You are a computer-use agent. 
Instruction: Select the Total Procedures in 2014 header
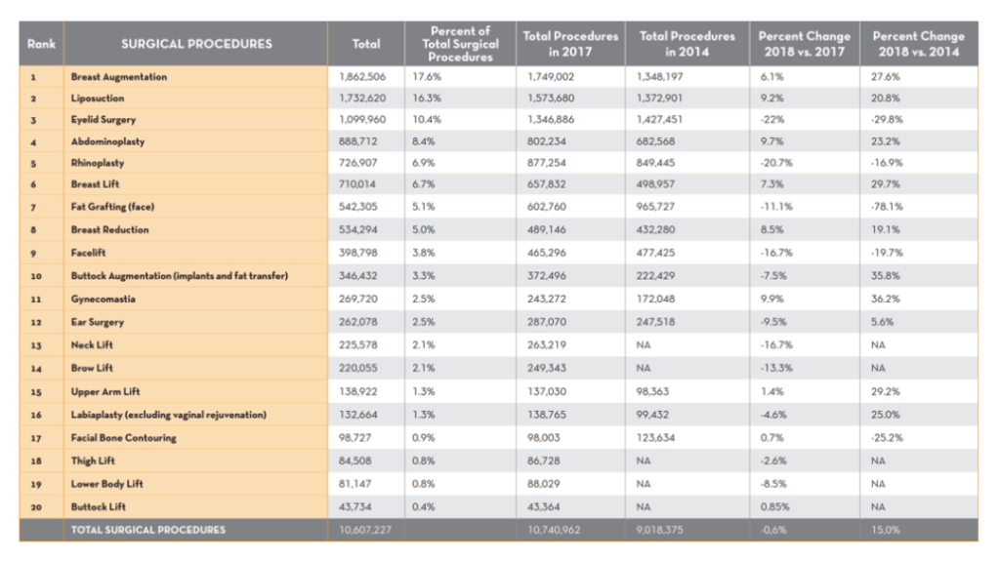coord(687,44)
